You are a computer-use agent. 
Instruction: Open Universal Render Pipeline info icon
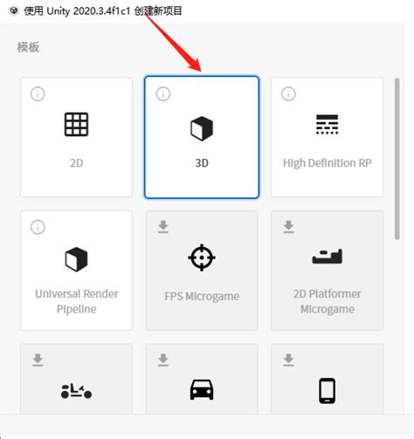[38, 227]
